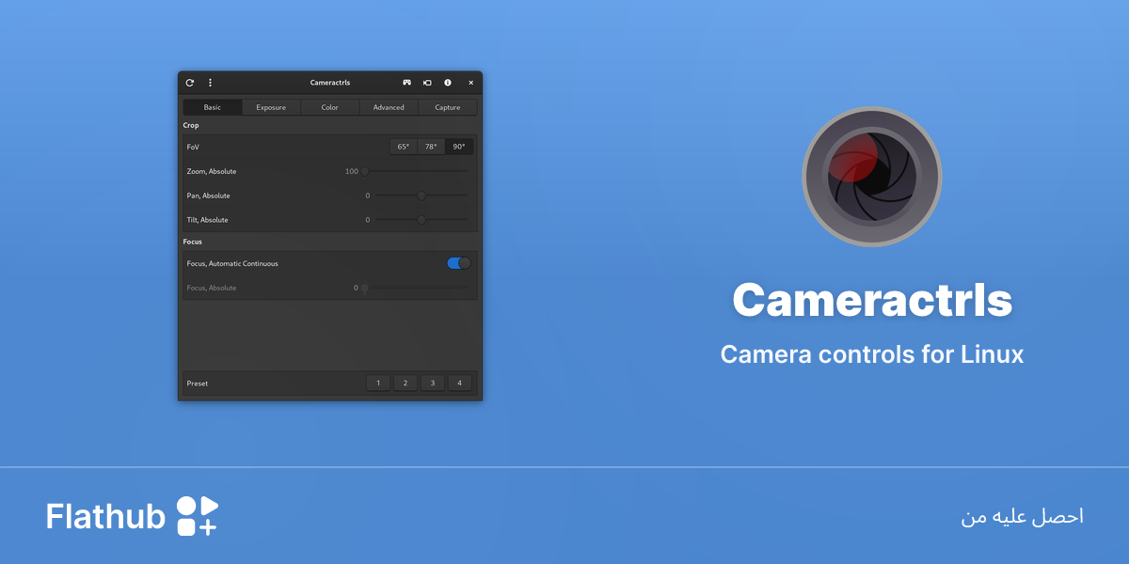1129x564 pixels.
Task: Close the Cameractrls window
Action: pos(470,83)
